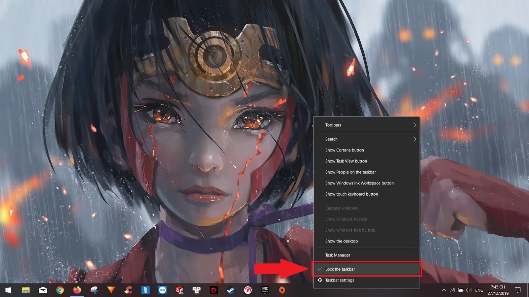Toggle Show touch keyboard button
Image resolution: width=529 pixels, height=297 pixels.
click(367, 194)
